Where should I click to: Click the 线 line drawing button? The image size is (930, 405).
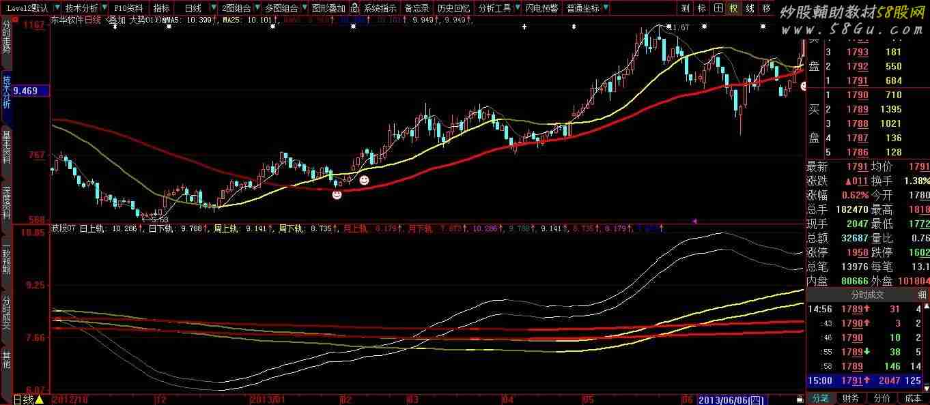[750, 8]
